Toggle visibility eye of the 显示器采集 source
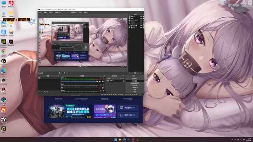Viewport: 253px width, 142px height. click(141, 26)
